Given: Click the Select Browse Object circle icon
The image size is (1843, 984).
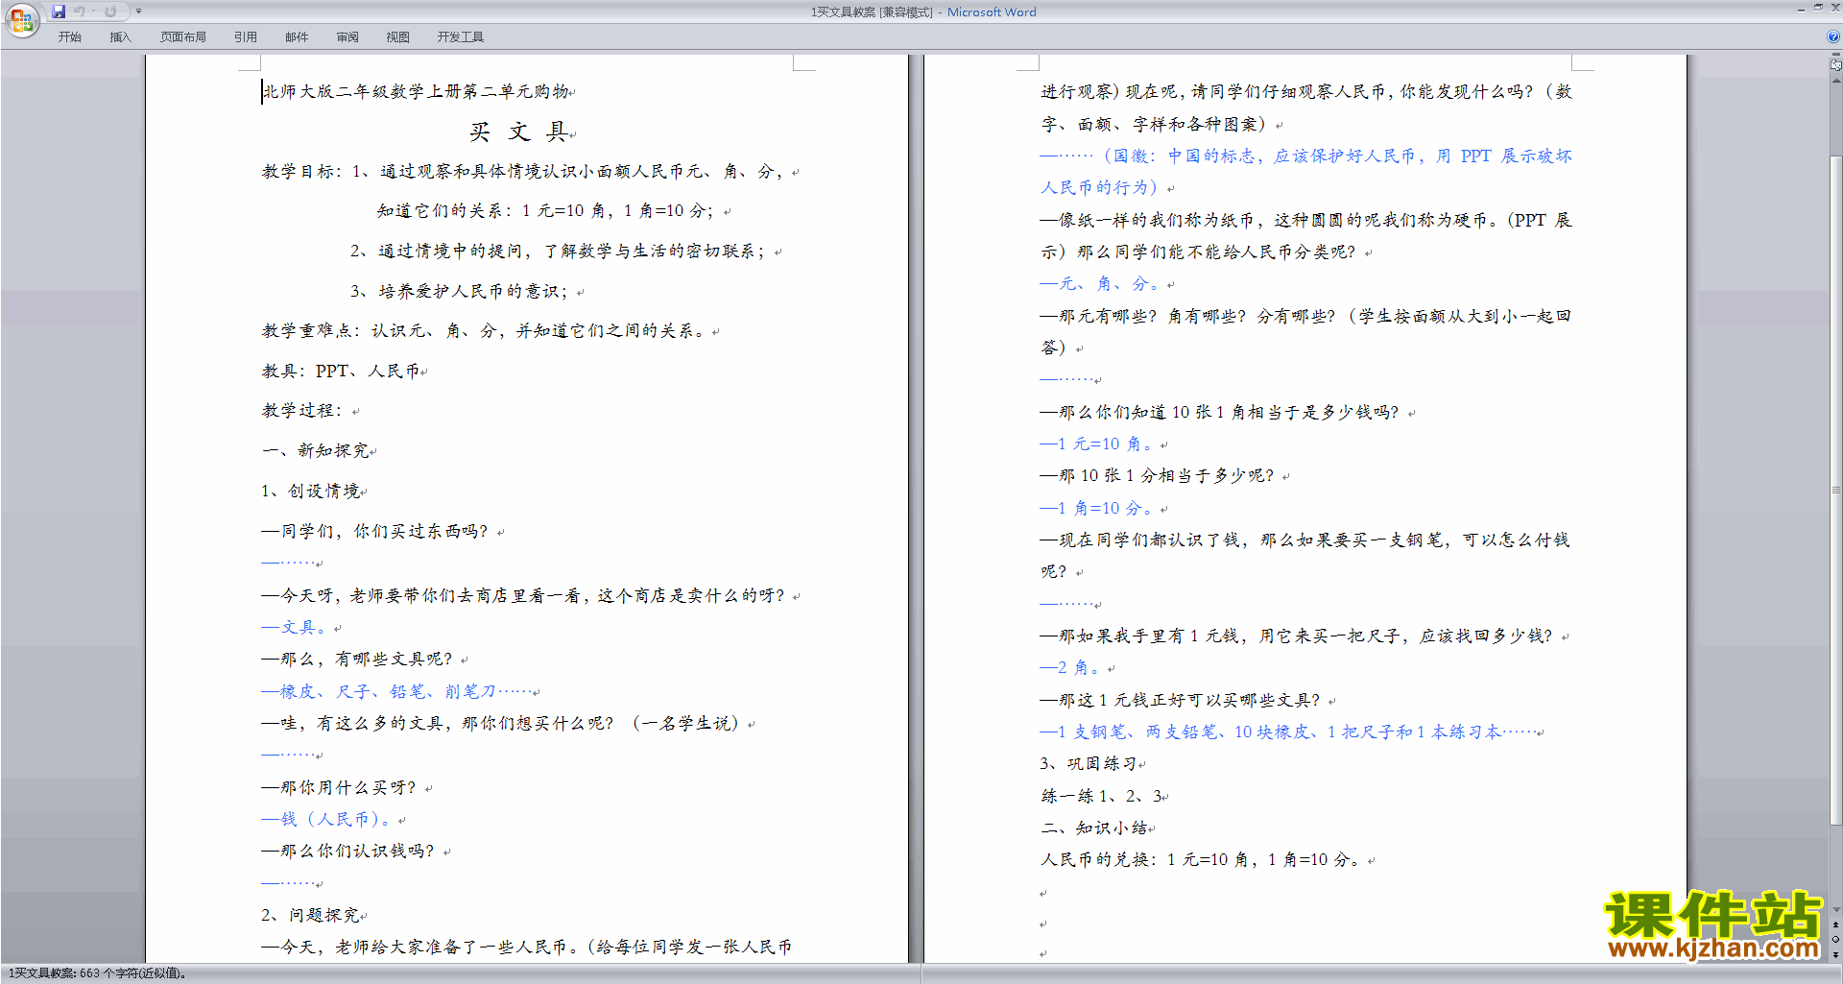Looking at the screenshot, I should click(1835, 940).
